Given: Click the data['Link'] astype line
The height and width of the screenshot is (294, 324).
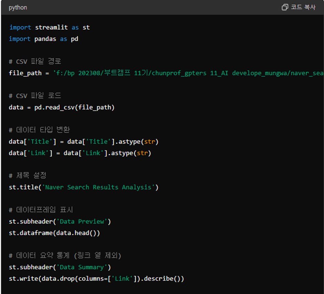Looking at the screenshot, I should pyautogui.click(x=80, y=153).
